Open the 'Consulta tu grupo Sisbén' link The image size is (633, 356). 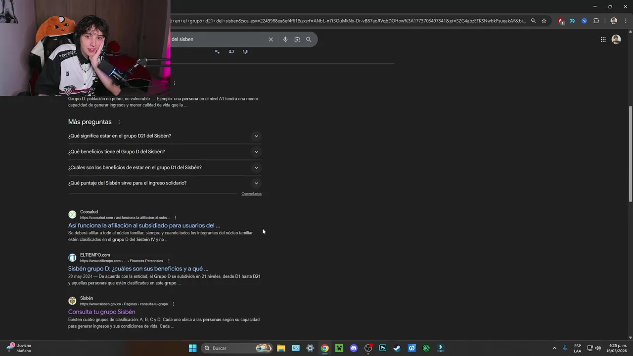[x=102, y=312]
